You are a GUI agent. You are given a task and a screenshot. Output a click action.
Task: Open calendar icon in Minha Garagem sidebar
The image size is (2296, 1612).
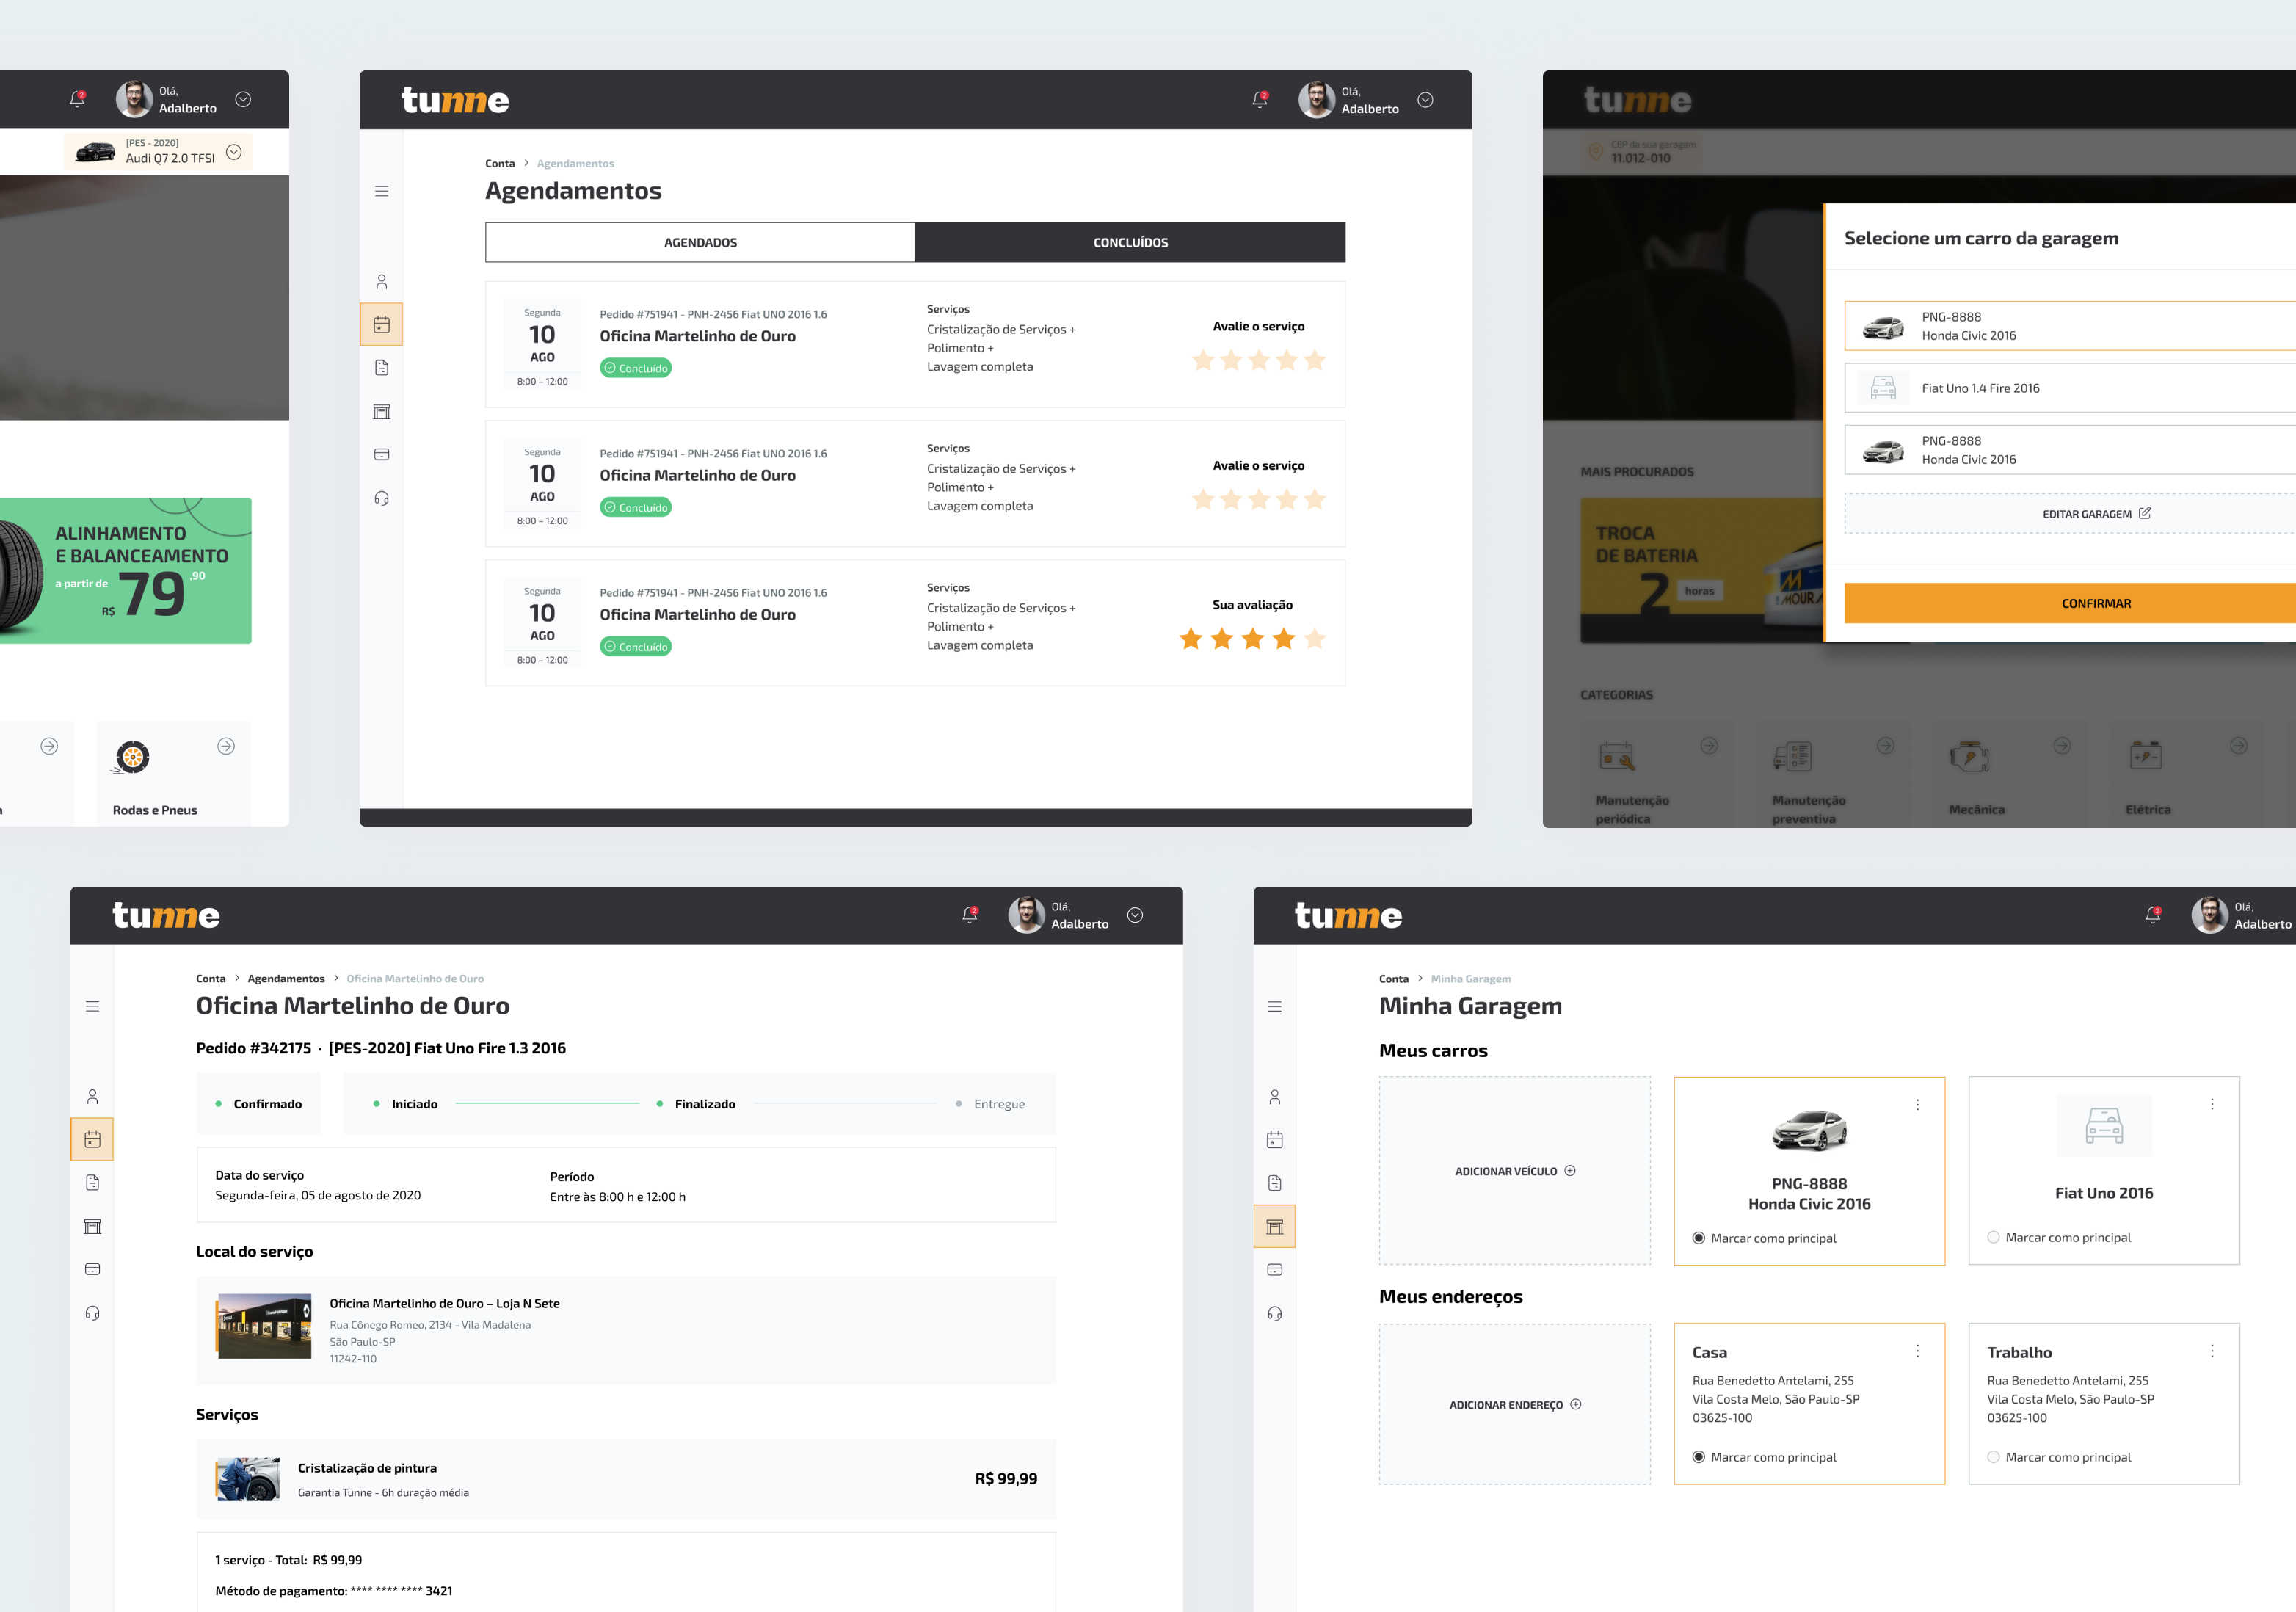click(x=1274, y=1140)
